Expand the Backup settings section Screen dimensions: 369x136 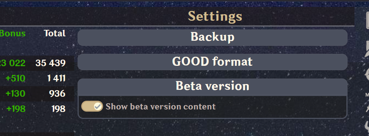212,37
